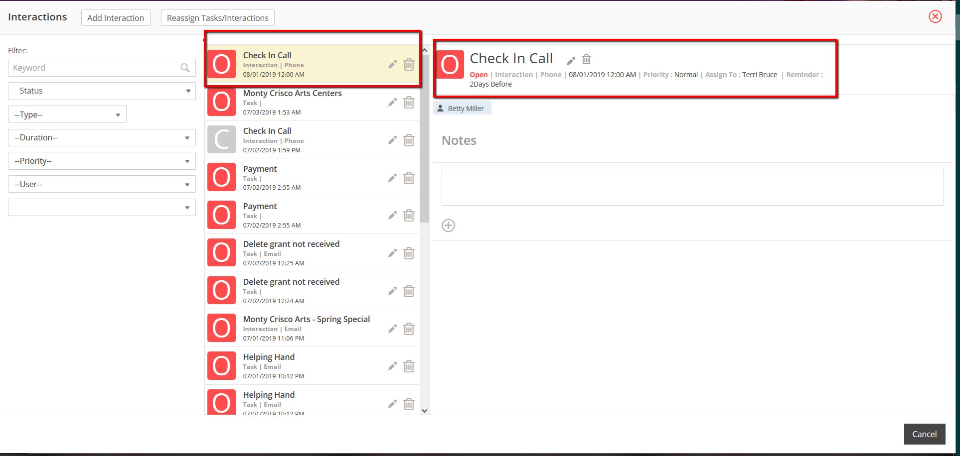Edit the highlighted Check In Call 08/01/2019 entry
Image resolution: width=960 pixels, height=456 pixels.
(393, 65)
